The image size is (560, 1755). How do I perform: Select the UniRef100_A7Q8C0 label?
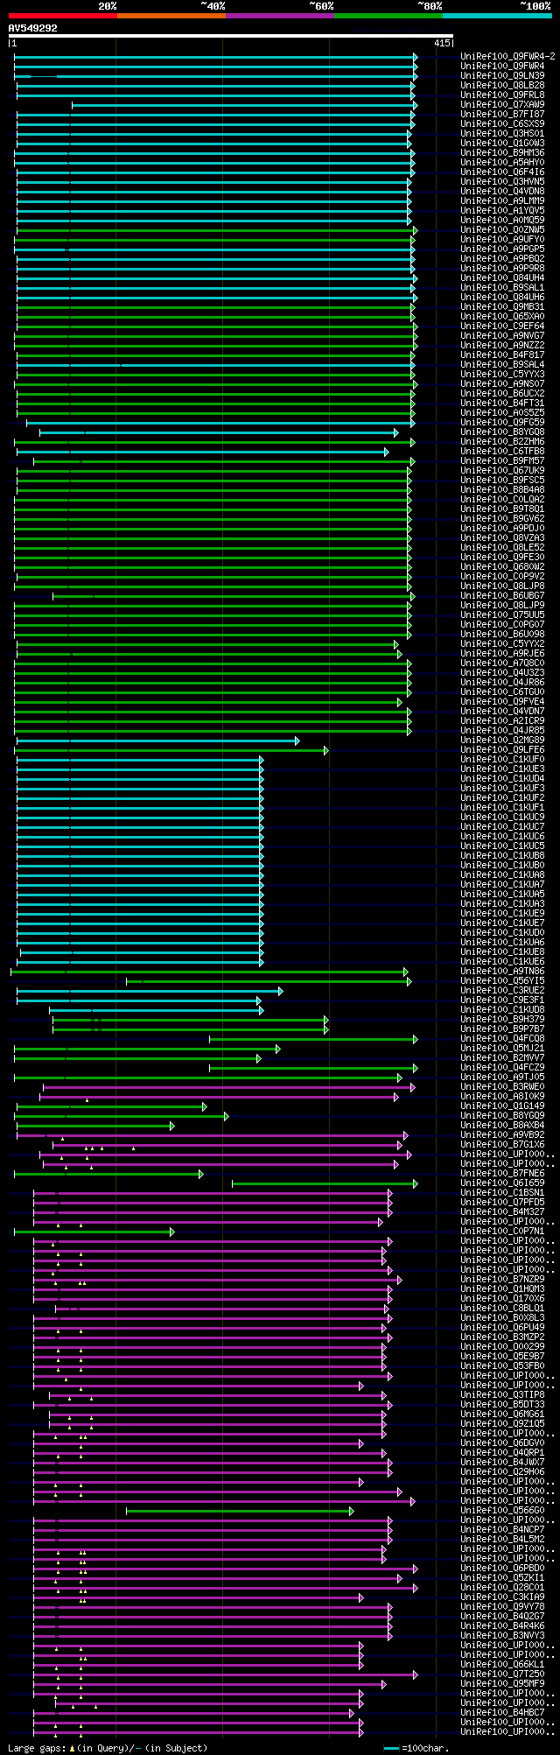pyautogui.click(x=503, y=663)
